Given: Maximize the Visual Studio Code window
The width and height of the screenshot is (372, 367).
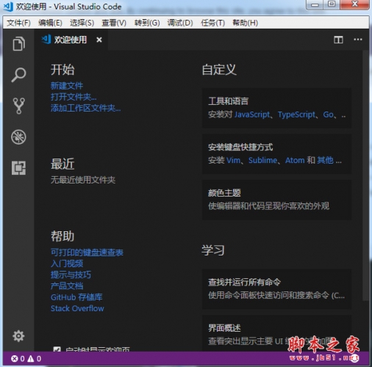Looking at the screenshot, I should click(x=332, y=4).
